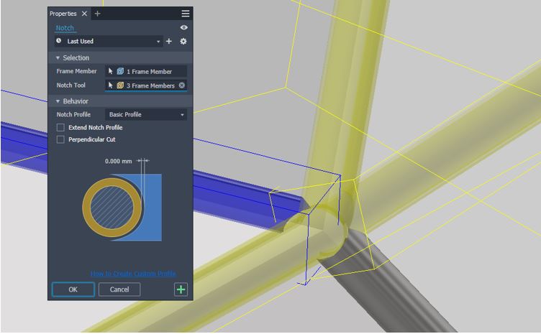Activate the Notch Tool selector field
Viewport: 541px width, 334px height.
pyautogui.click(x=146, y=85)
